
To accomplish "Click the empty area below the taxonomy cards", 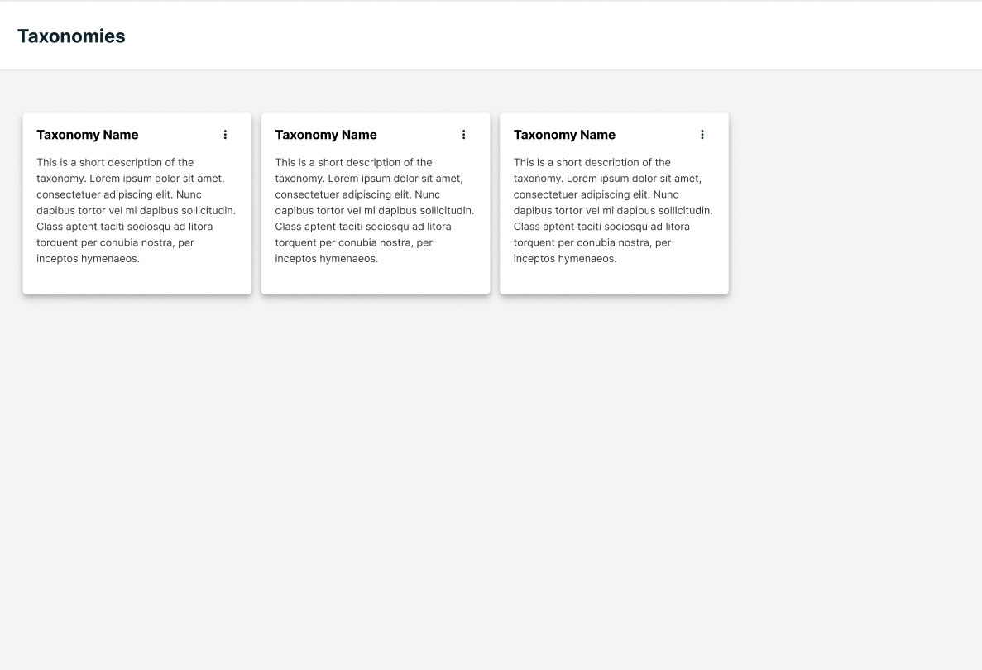I will pyautogui.click(x=491, y=455).
